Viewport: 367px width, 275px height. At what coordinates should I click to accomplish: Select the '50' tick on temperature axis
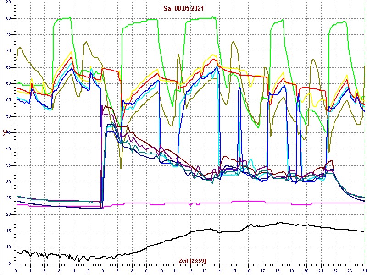click(x=8, y=116)
